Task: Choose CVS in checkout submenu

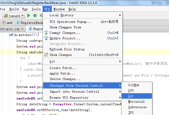Action: 137,91
